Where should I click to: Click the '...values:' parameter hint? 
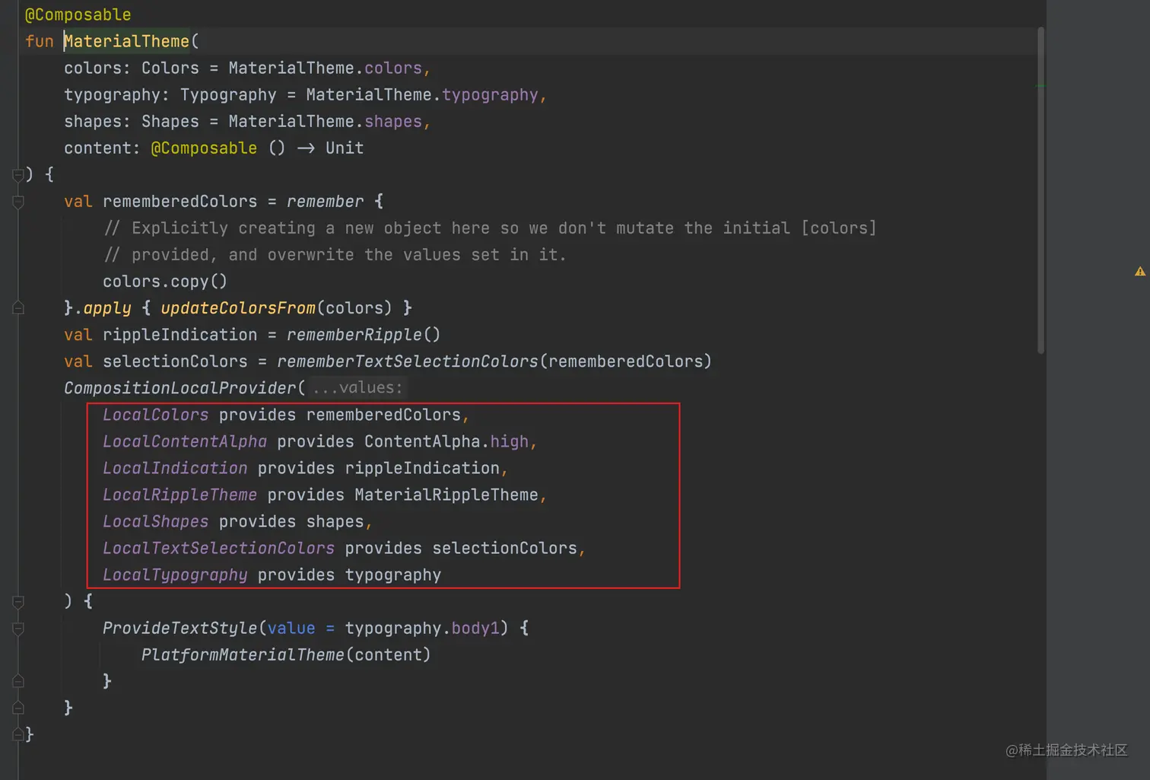357,388
